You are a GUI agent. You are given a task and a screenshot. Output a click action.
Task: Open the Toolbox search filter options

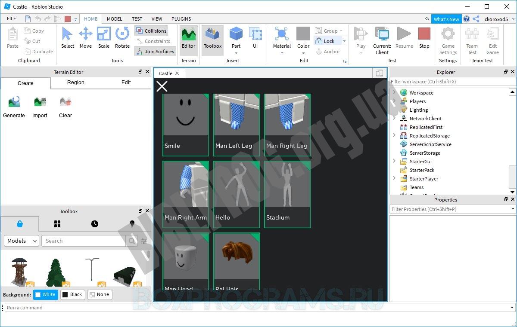[x=144, y=241]
